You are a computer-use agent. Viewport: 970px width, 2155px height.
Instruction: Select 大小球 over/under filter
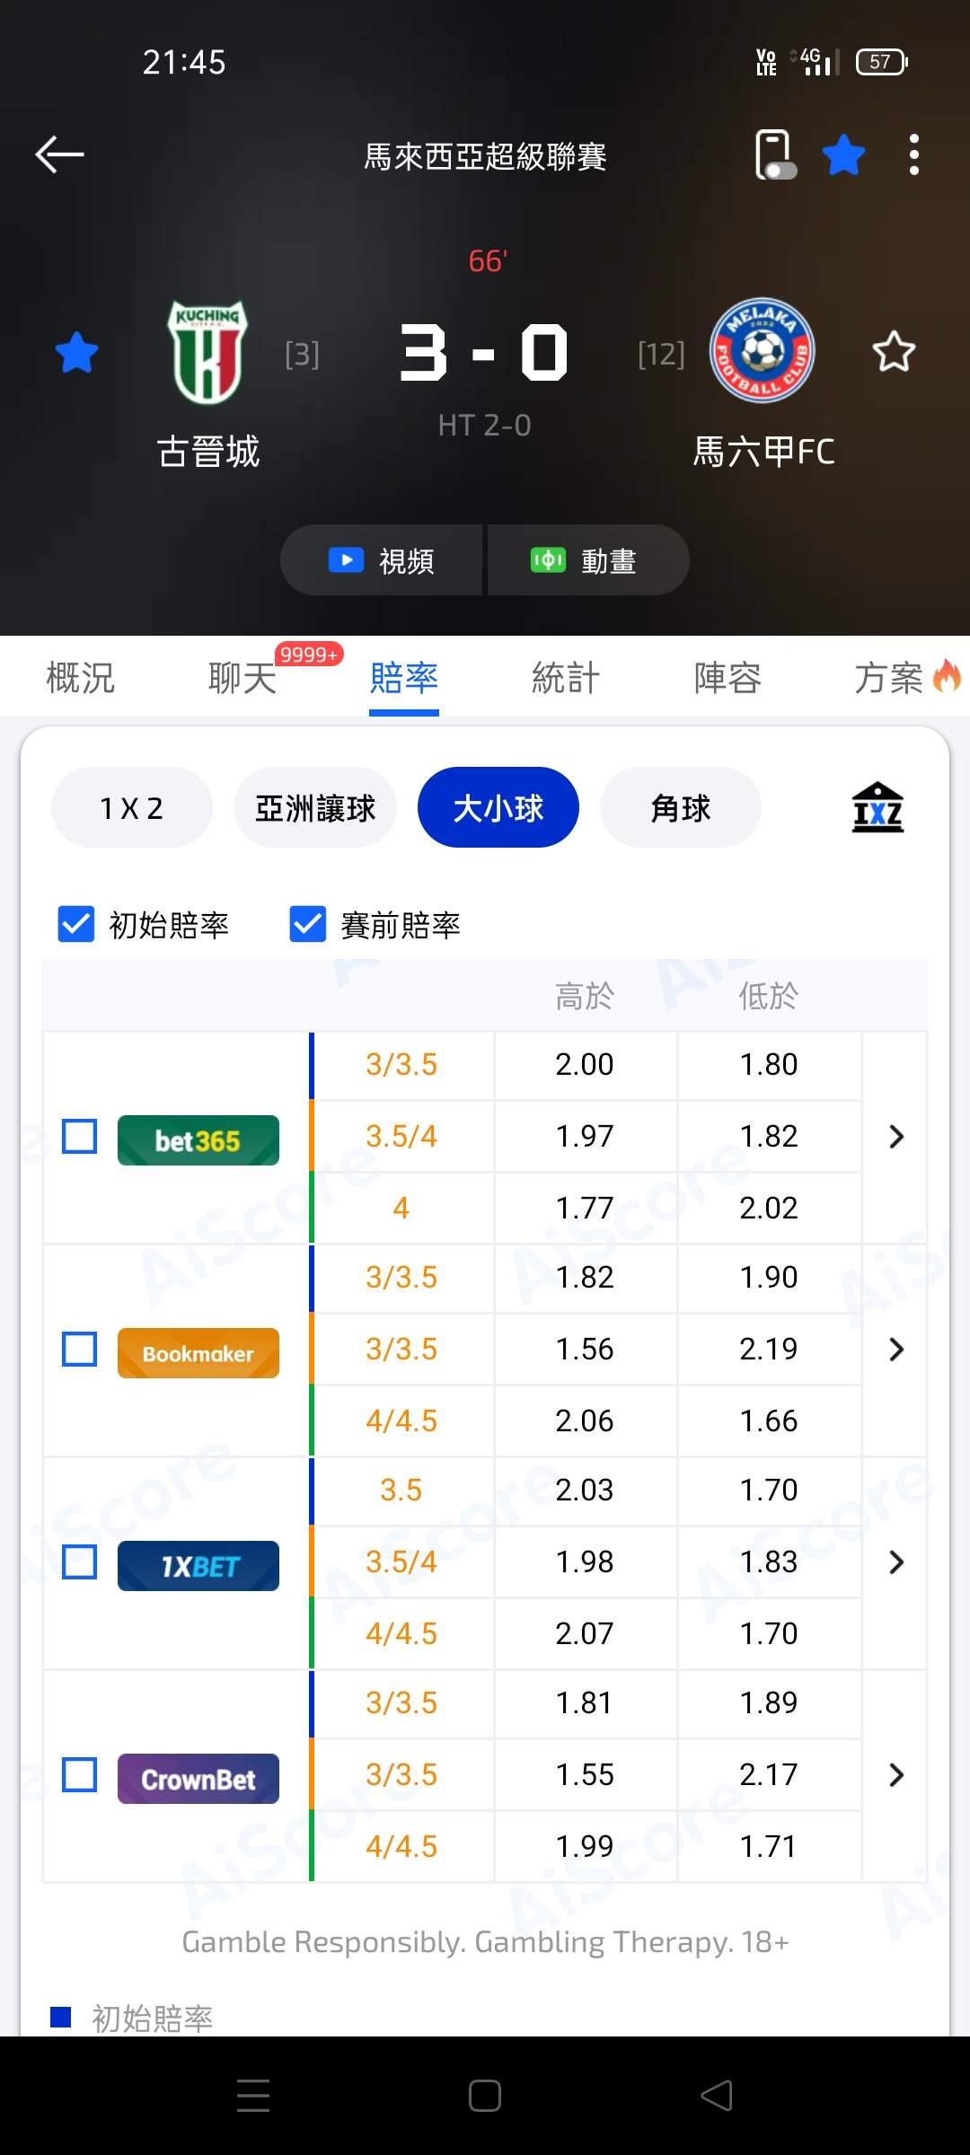[498, 807]
